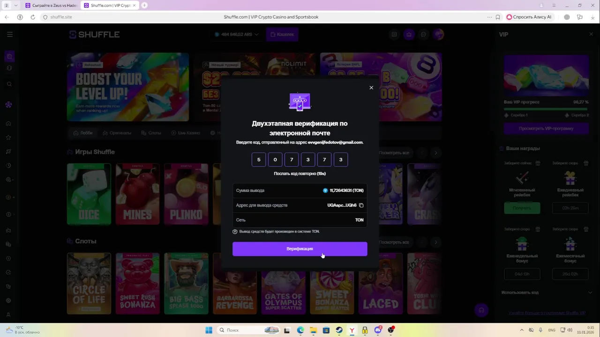The width and height of the screenshot is (600, 337).
Task: Open the favorites star icon in sidebar
Action: tap(8, 138)
